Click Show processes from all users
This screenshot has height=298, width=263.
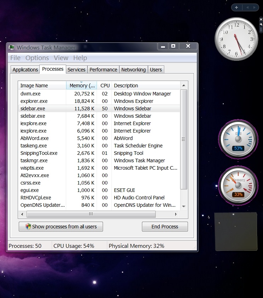coord(61,227)
